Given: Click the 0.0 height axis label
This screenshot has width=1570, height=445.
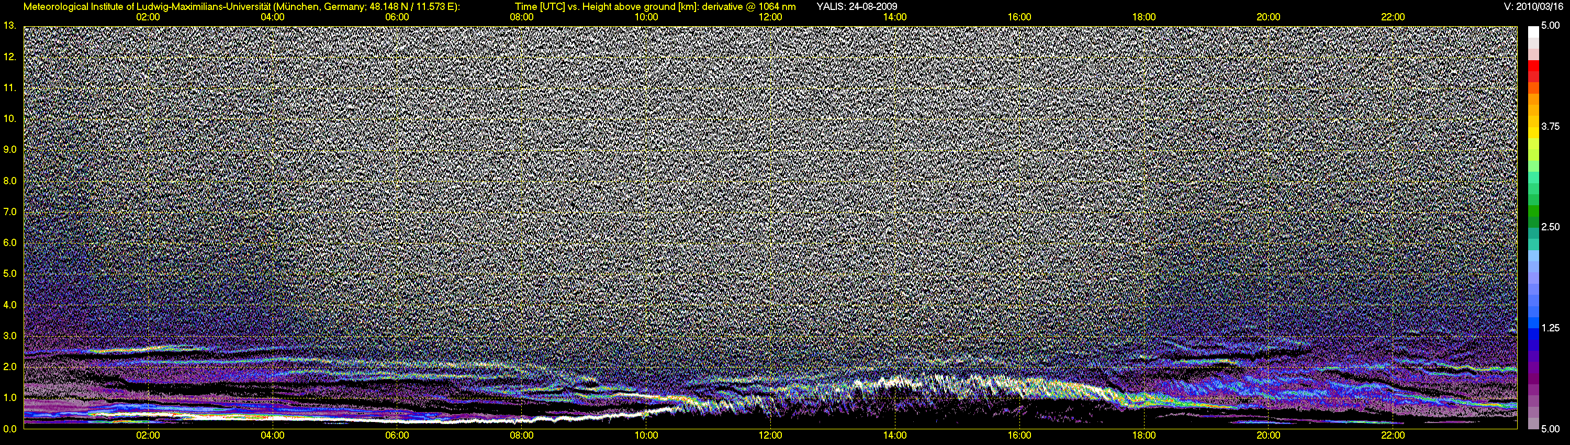Looking at the screenshot, I should [x=10, y=429].
